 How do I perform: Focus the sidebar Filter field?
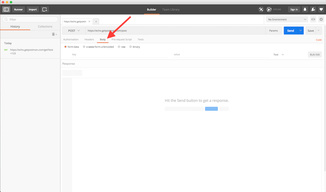30,19
